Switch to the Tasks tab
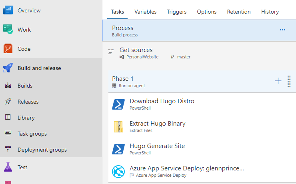The image size is (296, 184). pos(117,12)
